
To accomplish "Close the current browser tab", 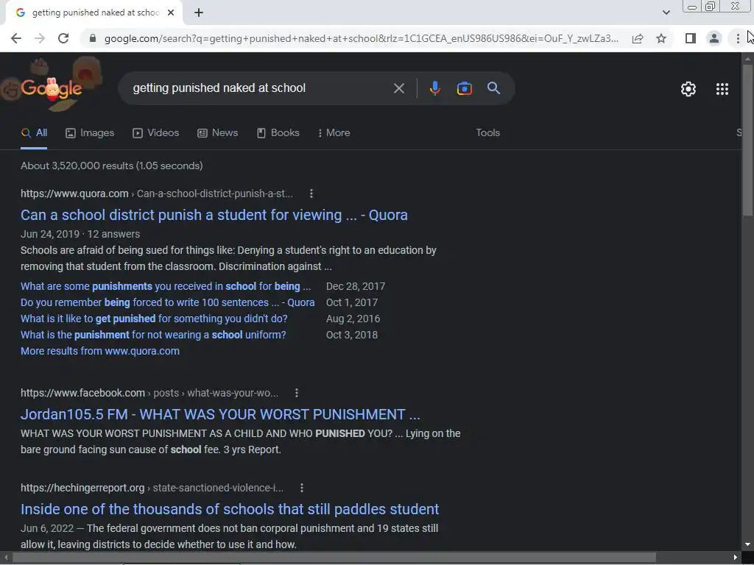I will [171, 13].
